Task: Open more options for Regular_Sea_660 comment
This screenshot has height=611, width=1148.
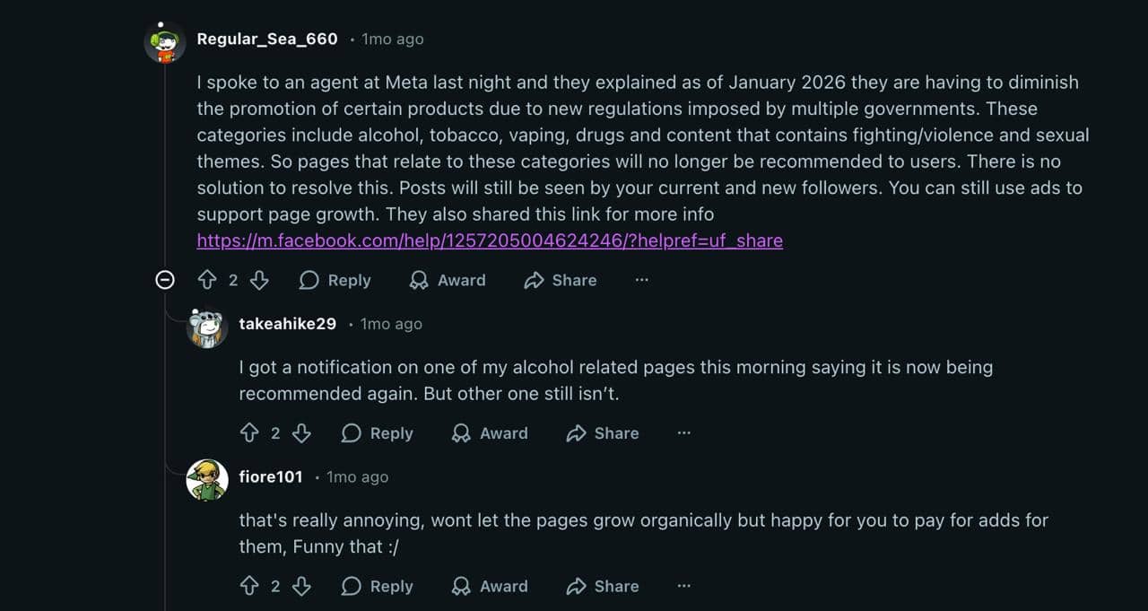Action: pyautogui.click(x=641, y=281)
